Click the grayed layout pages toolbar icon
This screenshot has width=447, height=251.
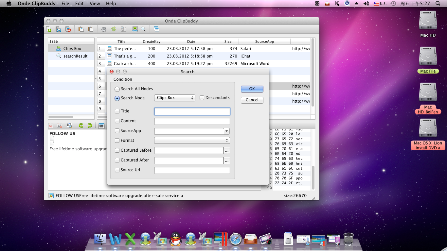click(x=123, y=29)
